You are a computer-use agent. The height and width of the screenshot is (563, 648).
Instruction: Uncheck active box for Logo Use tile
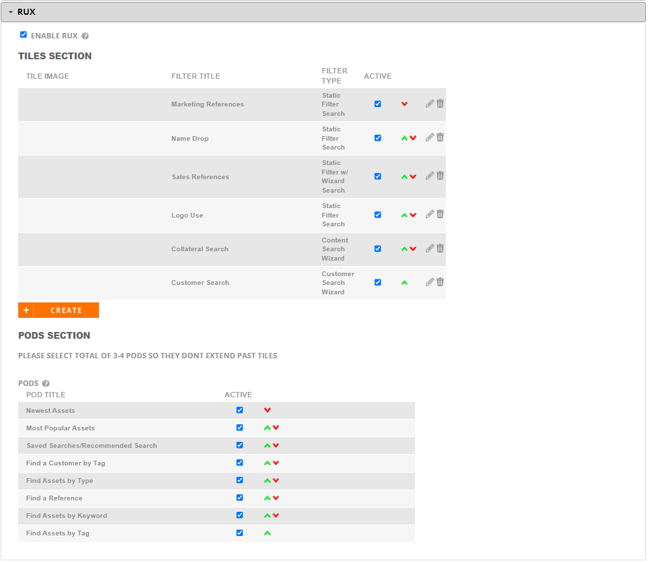click(378, 215)
